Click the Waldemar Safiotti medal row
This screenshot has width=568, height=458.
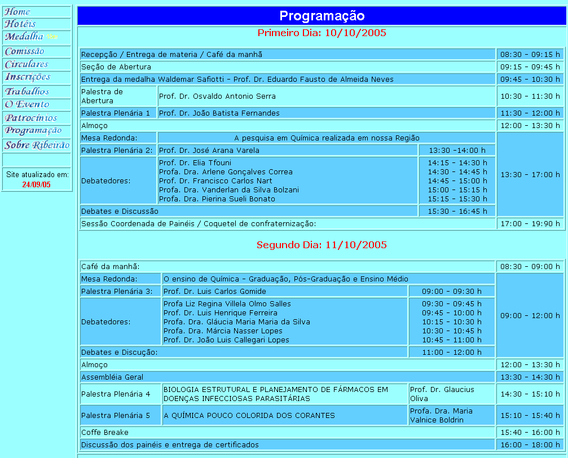tap(288, 79)
